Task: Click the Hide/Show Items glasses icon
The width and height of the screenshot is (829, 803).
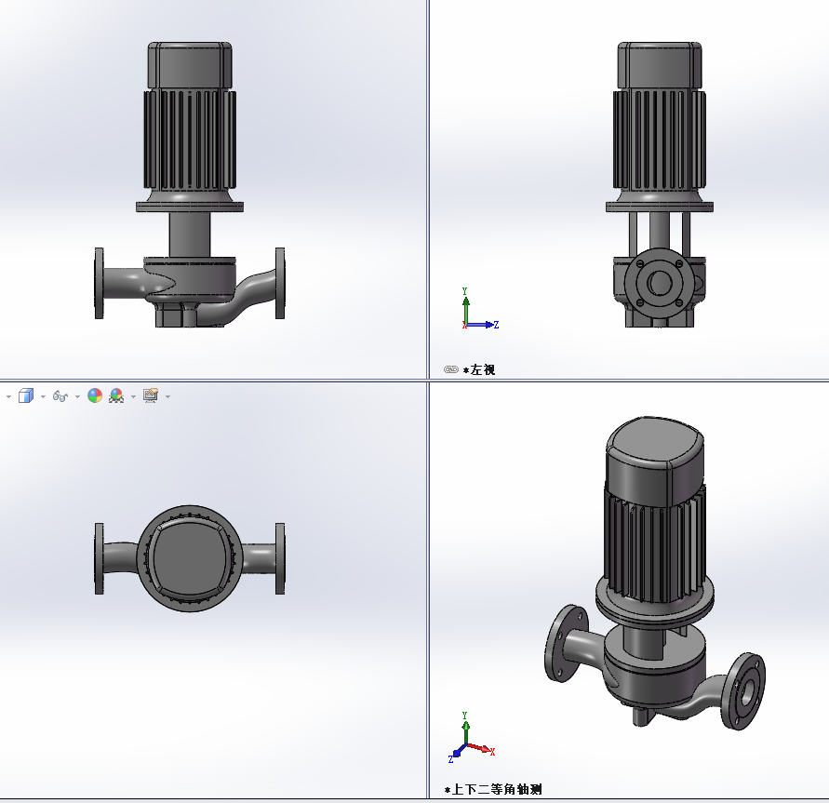Action: (x=60, y=396)
